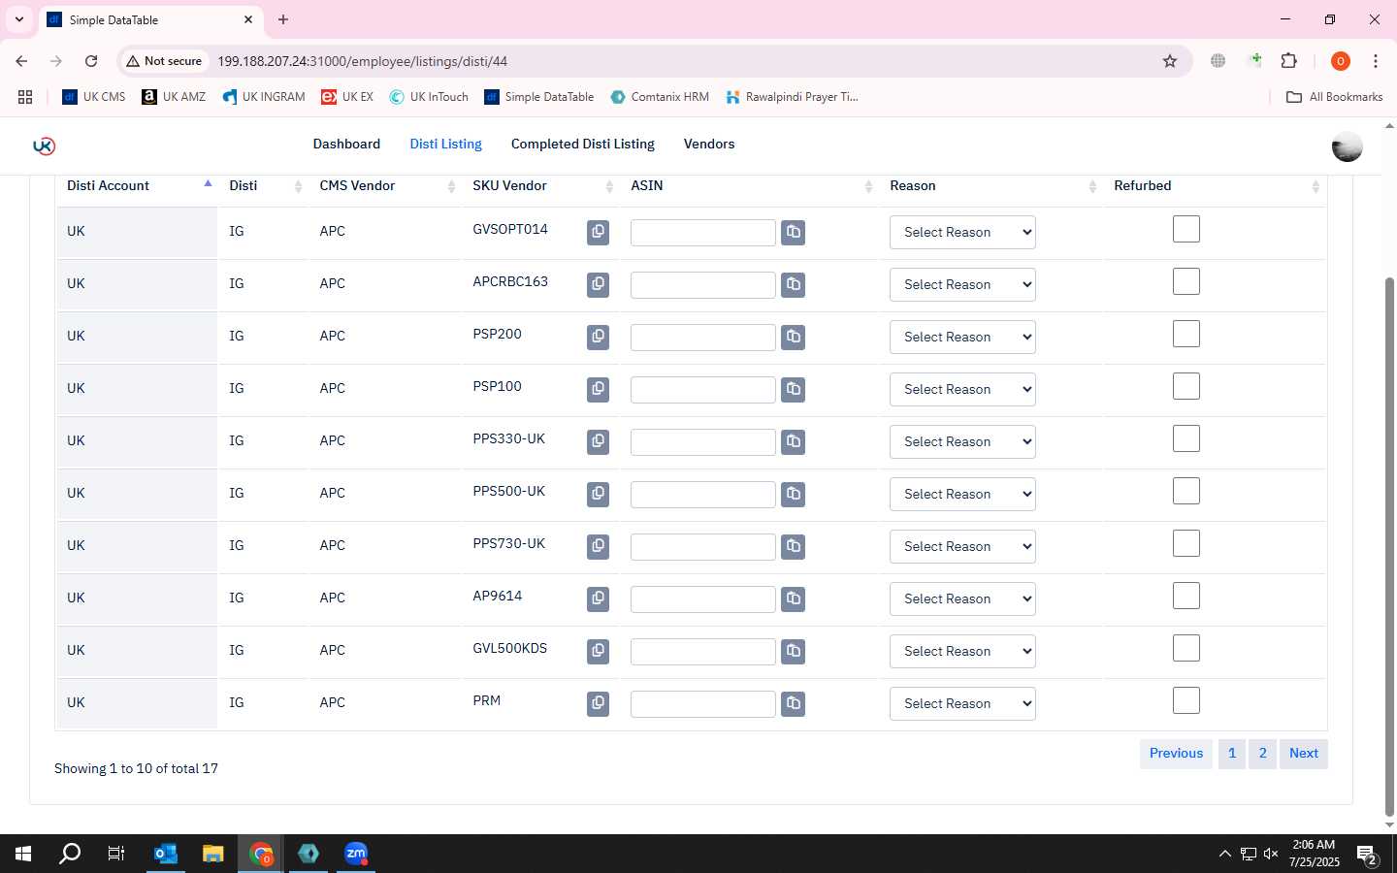This screenshot has width=1397, height=873.
Task: Click paste ASIN icon in PPS730-UK row
Action: pyautogui.click(x=794, y=546)
